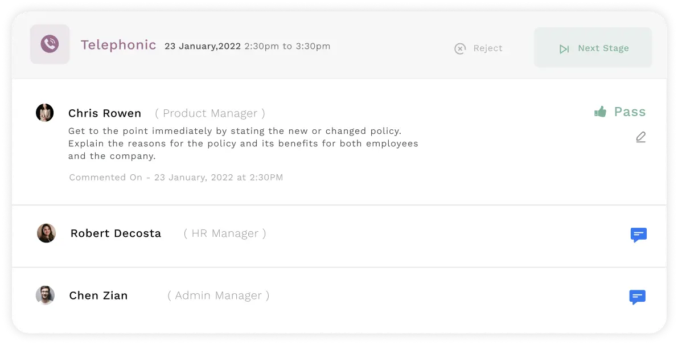Click the Pass status label
Screen dimensions: 678x345
[x=630, y=112]
